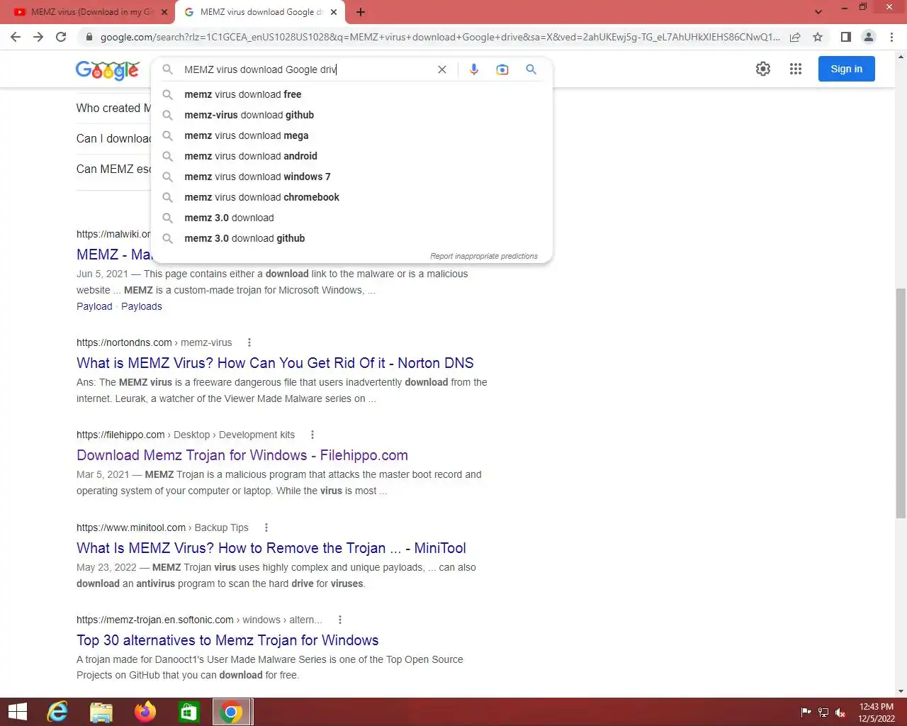Image resolution: width=907 pixels, height=726 pixels.
Task: Open options for nortondns.com result
Action: [x=249, y=342]
